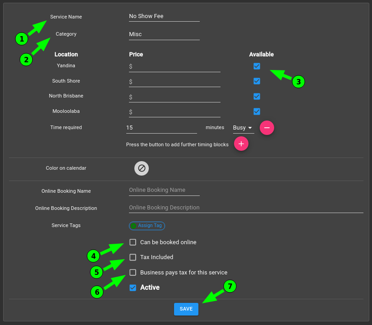The width and height of the screenshot is (372, 325).
Task: Click the Save button
Action: coord(186,309)
